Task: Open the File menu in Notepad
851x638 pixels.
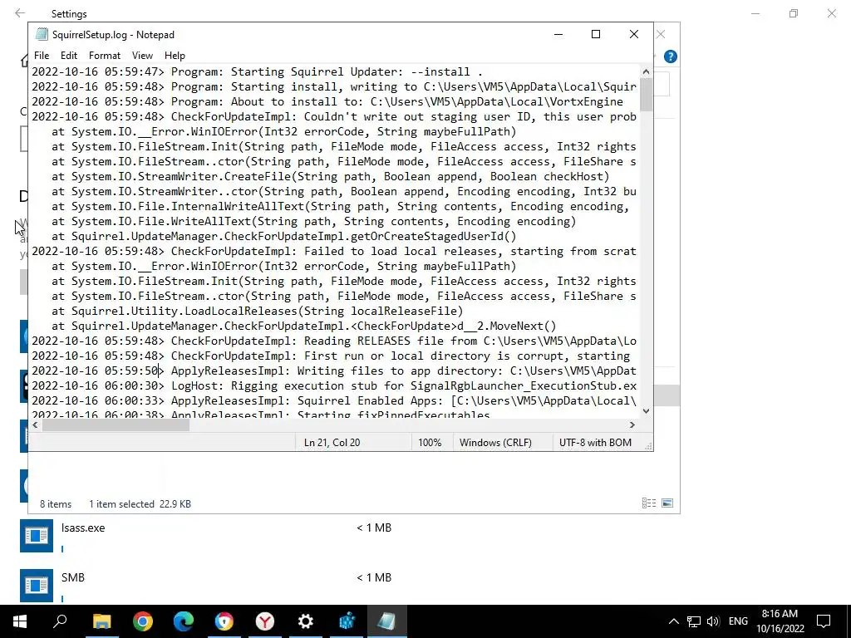Action: click(42, 56)
